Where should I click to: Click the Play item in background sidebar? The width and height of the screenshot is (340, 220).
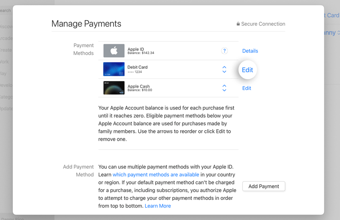tap(3, 73)
